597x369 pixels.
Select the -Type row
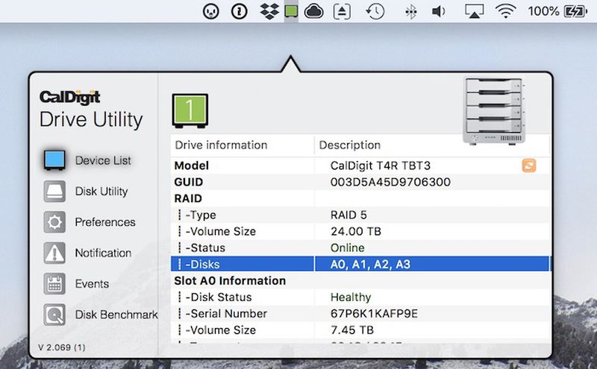[360, 215]
